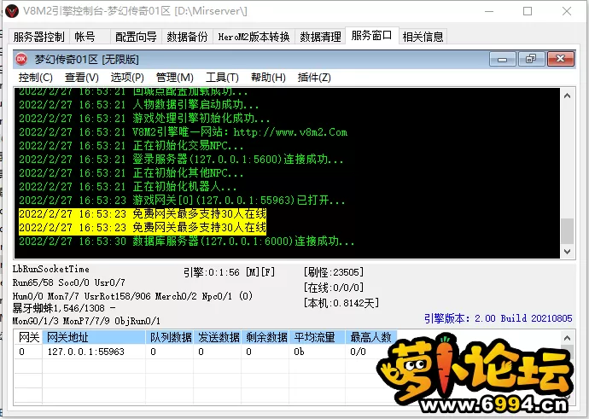Click the Run65/58 Soc0/0 Usr0/7 status

69,282
